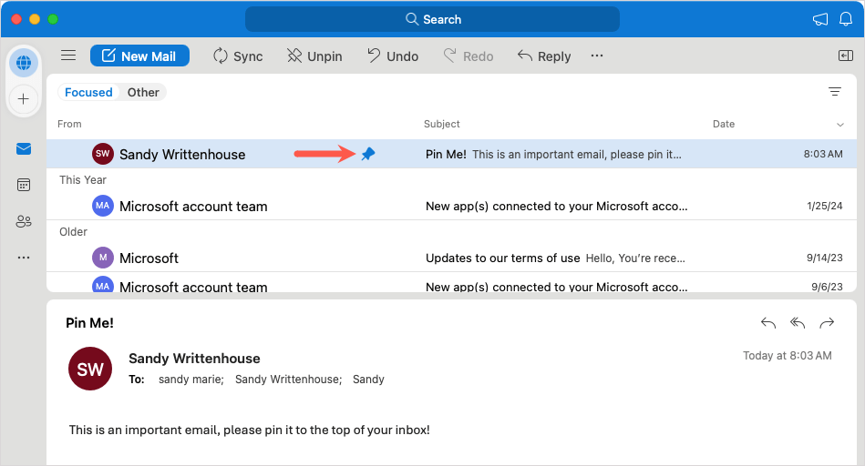Open the Mail view in sidebar
Screen dimensions: 865x466
click(24, 148)
